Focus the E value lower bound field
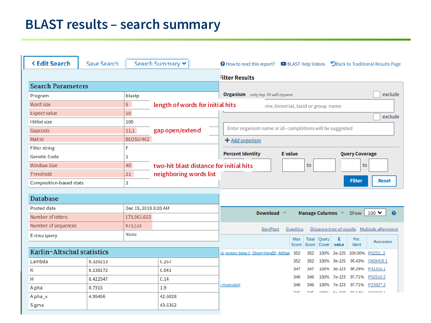 click(x=293, y=165)
